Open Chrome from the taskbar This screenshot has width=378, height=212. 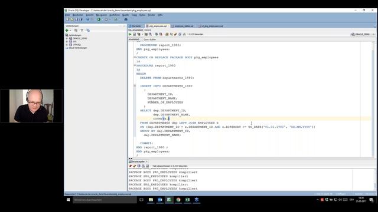pyautogui.click(x=178, y=200)
